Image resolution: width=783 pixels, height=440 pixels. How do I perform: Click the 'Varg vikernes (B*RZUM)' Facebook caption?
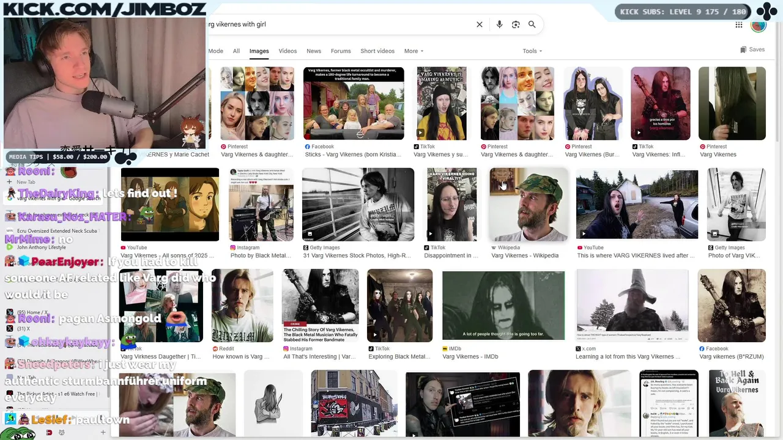click(x=732, y=356)
